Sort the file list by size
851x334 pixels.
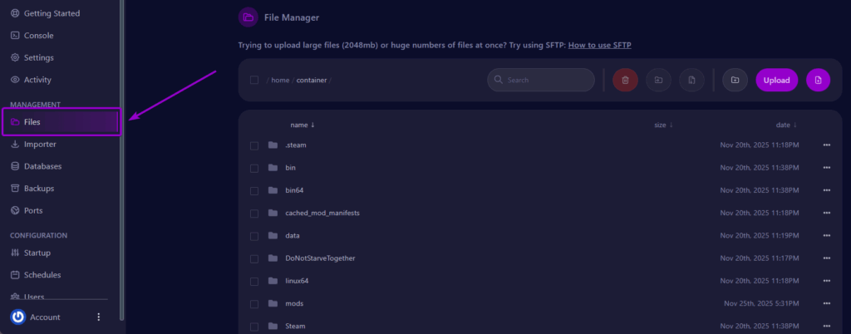pos(663,125)
